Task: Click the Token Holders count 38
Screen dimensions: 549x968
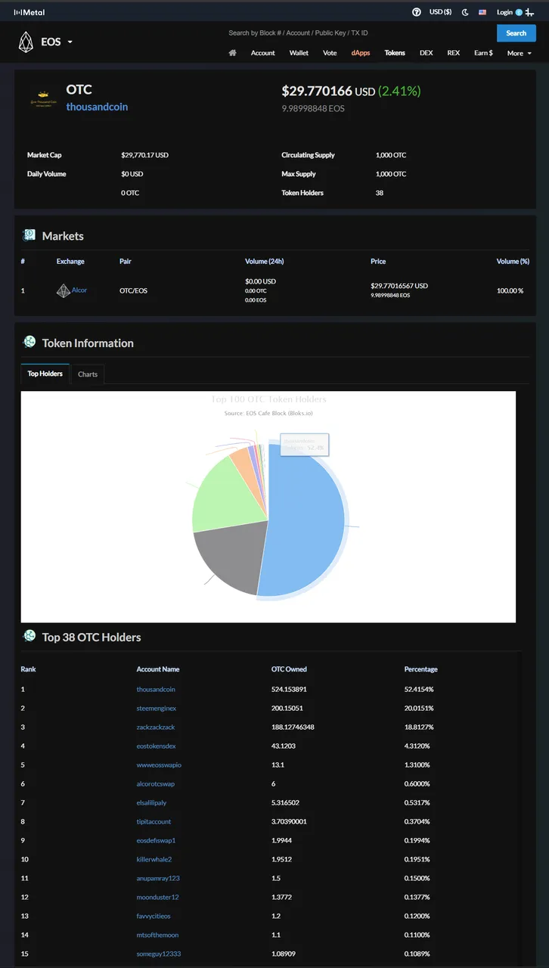Action: coord(380,193)
